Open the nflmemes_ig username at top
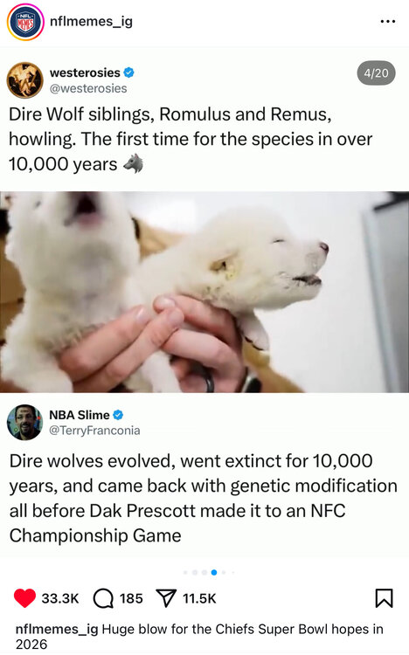 coord(91,21)
